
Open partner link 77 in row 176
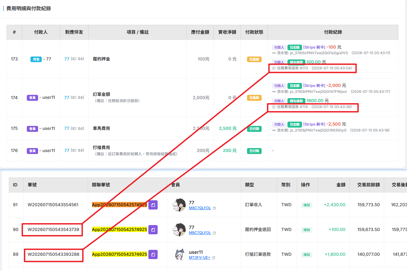tap(67, 150)
